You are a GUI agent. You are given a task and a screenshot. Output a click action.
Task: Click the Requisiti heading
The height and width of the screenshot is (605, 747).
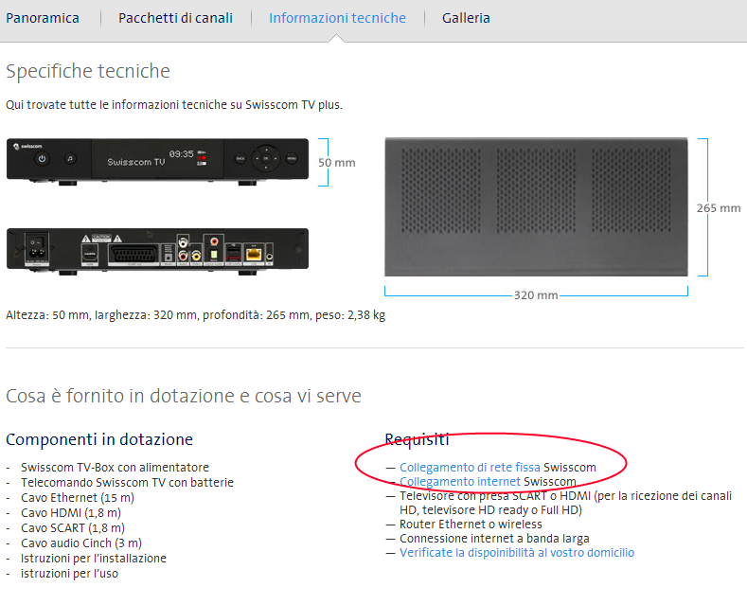(417, 439)
